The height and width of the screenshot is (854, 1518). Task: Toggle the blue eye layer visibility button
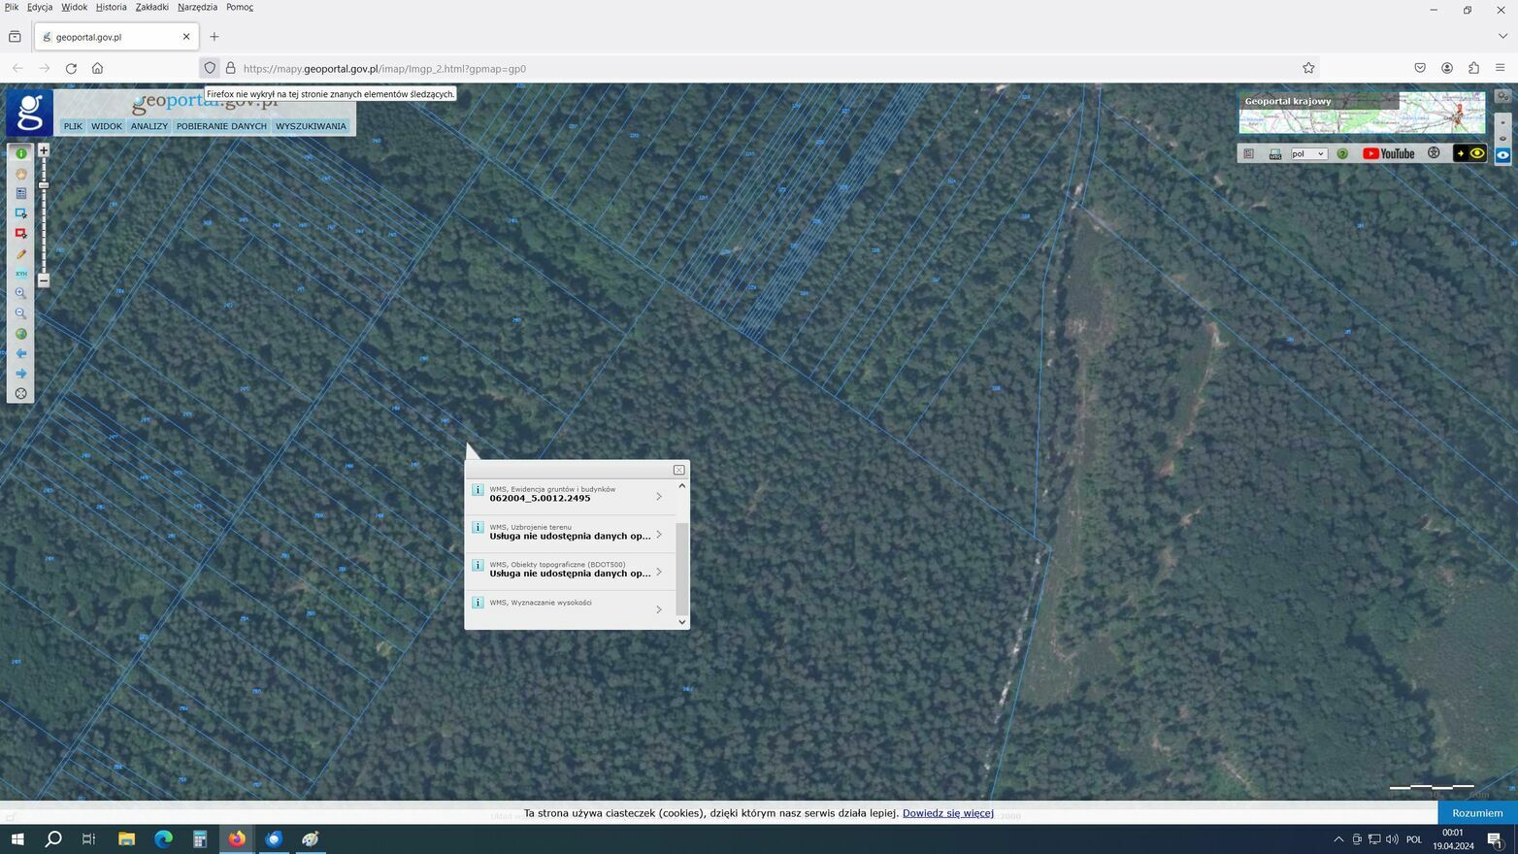(x=1502, y=155)
